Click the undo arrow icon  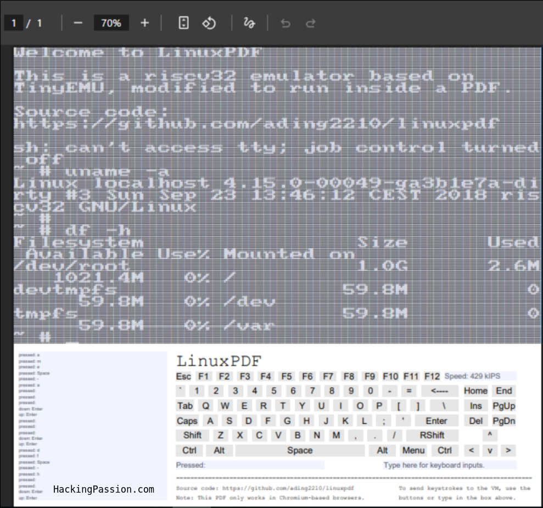[x=285, y=23]
